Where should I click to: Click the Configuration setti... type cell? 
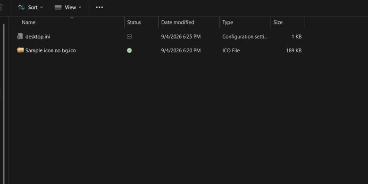point(244,37)
